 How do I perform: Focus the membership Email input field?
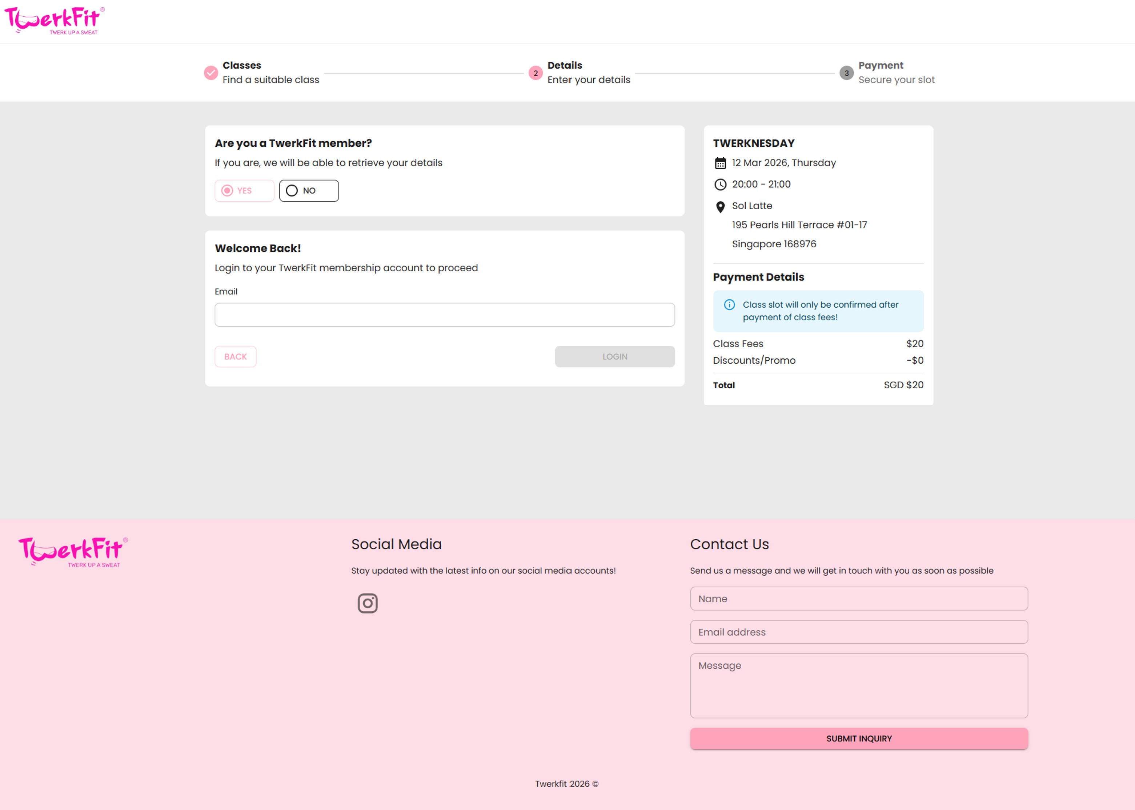click(x=444, y=315)
